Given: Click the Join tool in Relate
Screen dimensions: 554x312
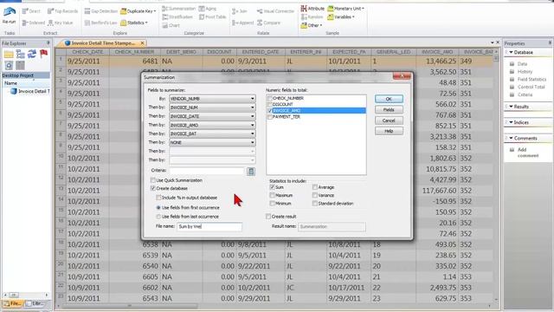Looking at the screenshot, I should (x=240, y=11).
